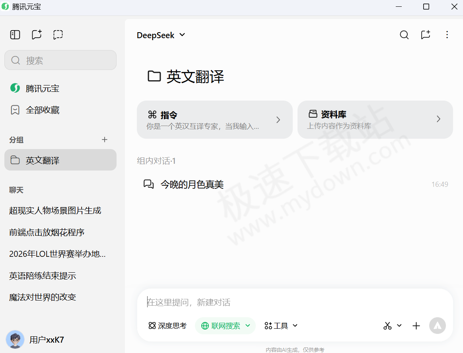Viewport: 463px width, 353px height.
Task: Open the 指令 instruction card
Action: [x=214, y=120]
